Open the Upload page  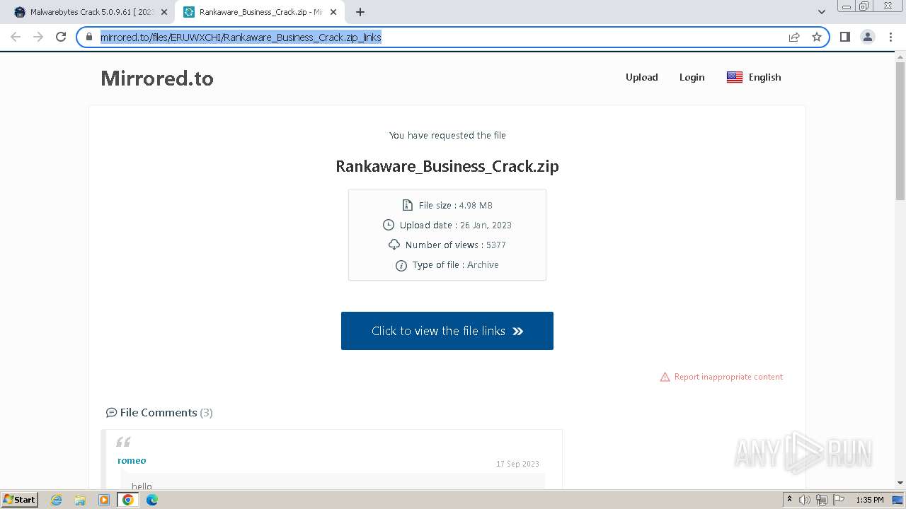click(642, 77)
